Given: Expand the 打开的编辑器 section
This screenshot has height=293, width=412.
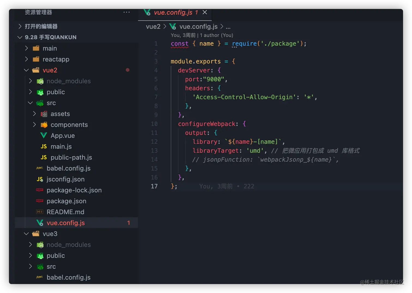Looking at the screenshot, I should click(x=20, y=26).
